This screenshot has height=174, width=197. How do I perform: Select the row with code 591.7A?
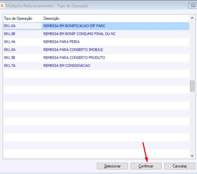coord(96,66)
